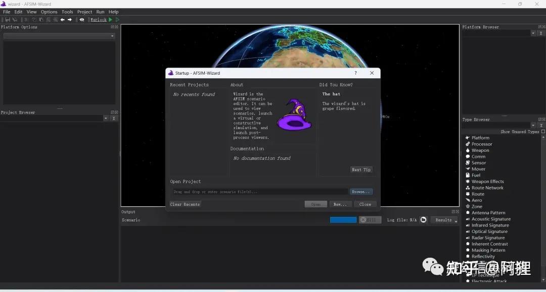Open Project Browser filter dropdown
This screenshot has width=546, height=292.
click(106, 119)
